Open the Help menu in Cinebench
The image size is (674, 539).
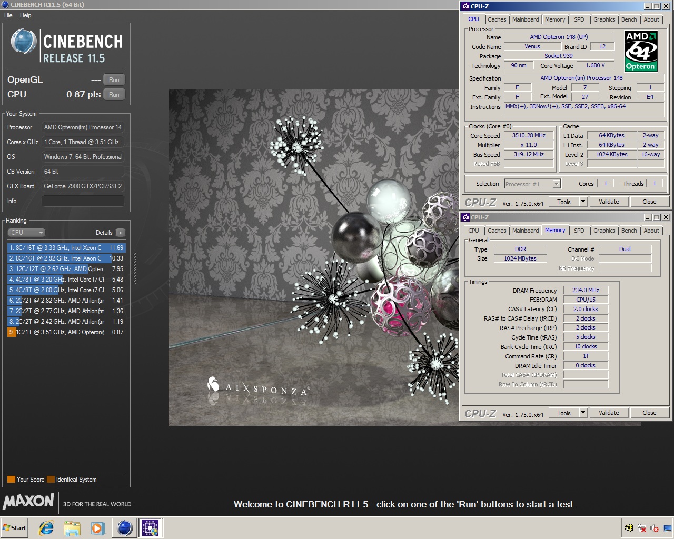click(25, 15)
